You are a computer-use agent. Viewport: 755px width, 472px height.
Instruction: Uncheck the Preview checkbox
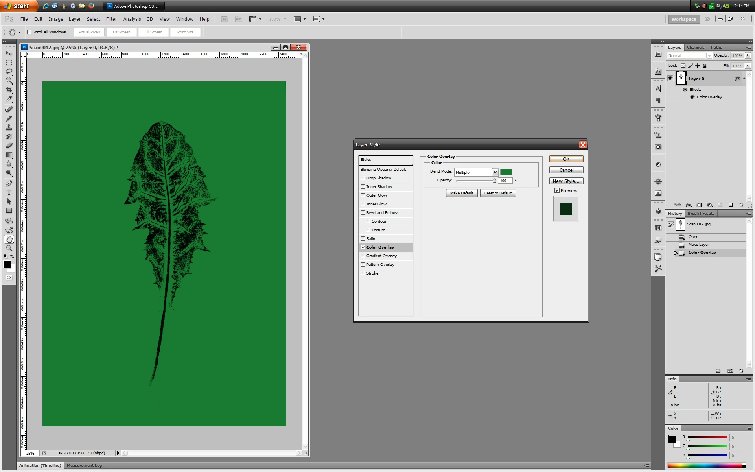point(557,190)
